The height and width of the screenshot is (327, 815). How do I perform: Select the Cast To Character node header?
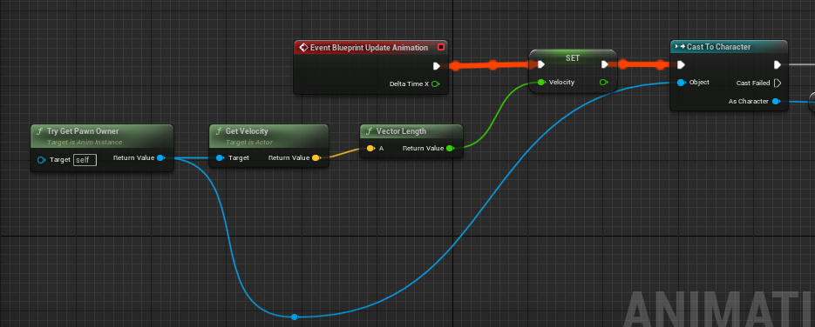(729, 47)
